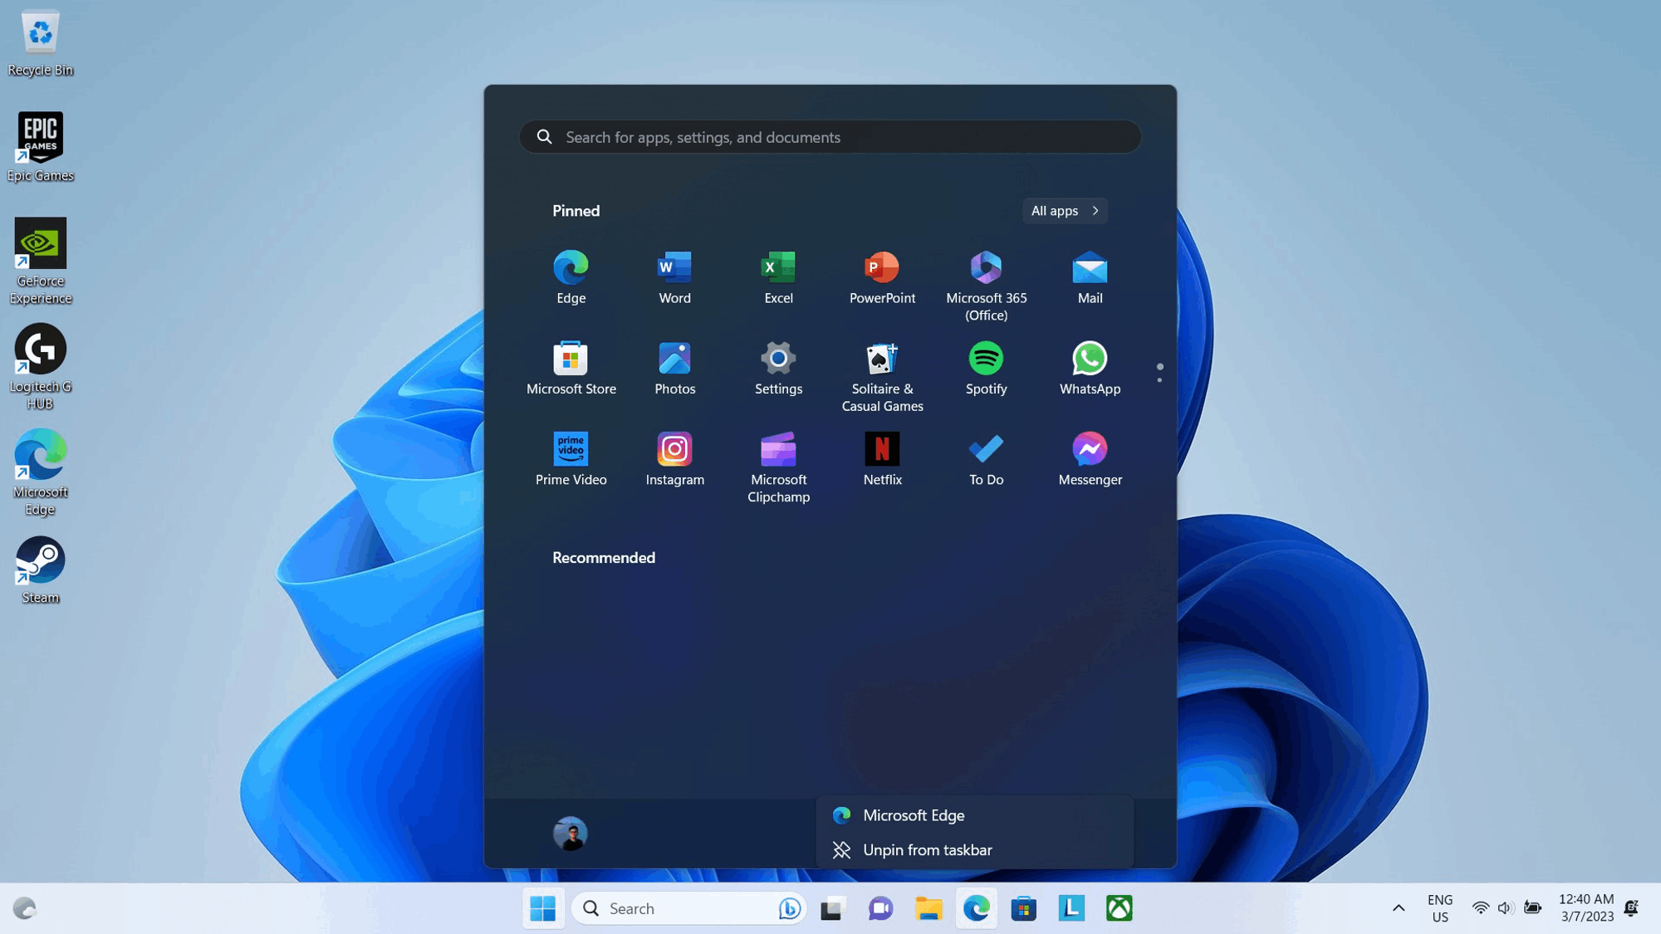
Task: Open Microsoft Clipchamp
Action: click(778, 466)
